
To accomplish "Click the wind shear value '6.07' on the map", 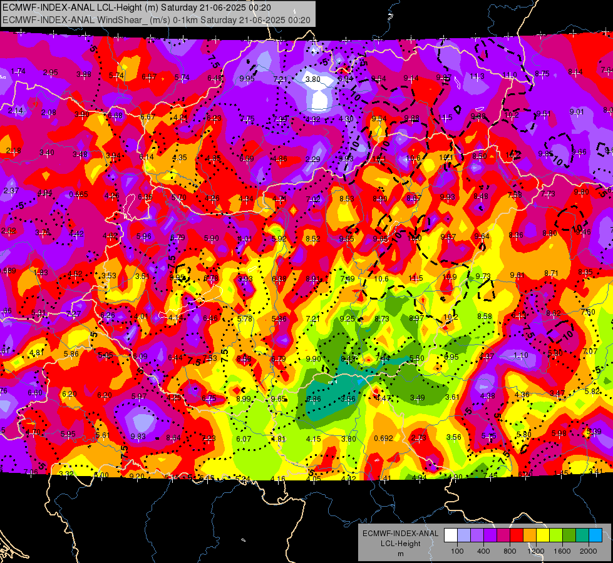I will click(x=244, y=439).
